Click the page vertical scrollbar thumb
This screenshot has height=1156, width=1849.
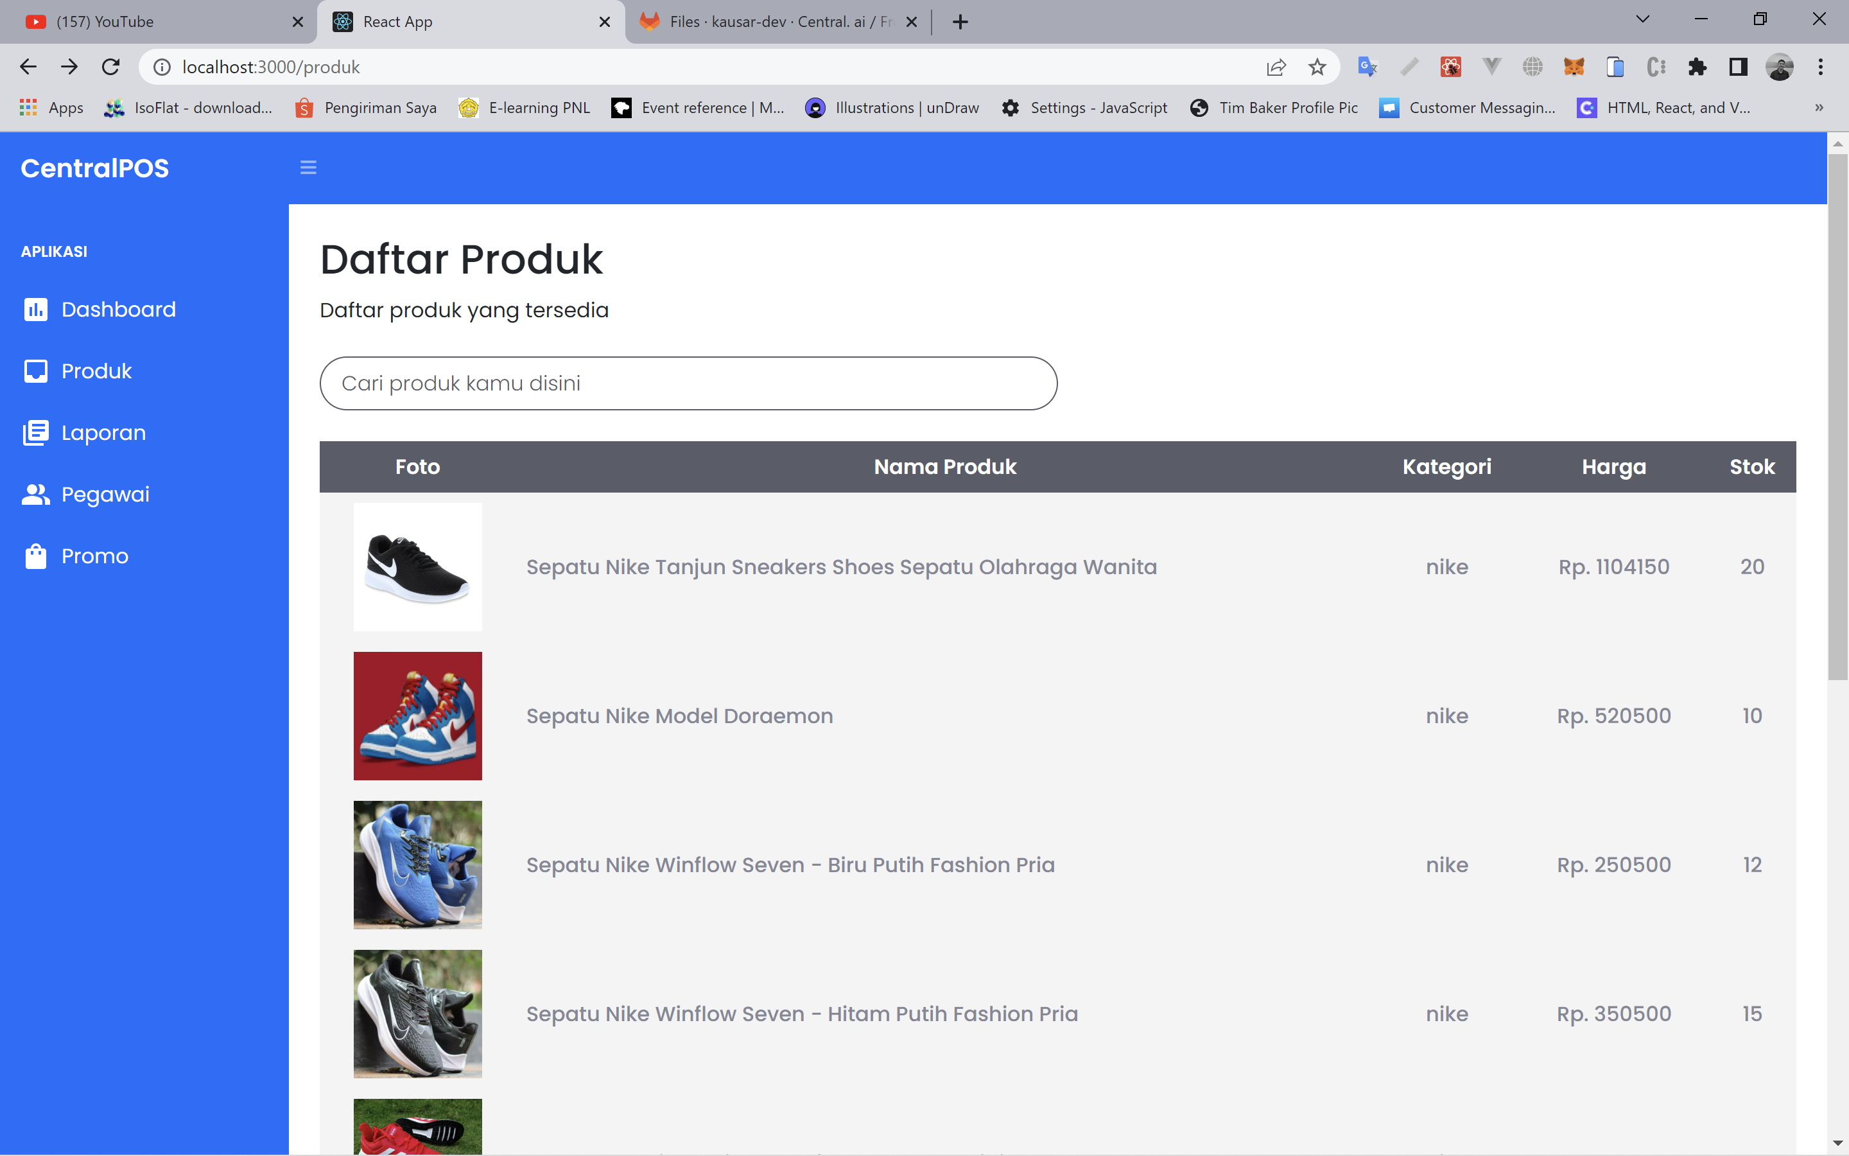1837,417
